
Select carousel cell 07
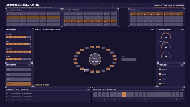click(92, 72)
